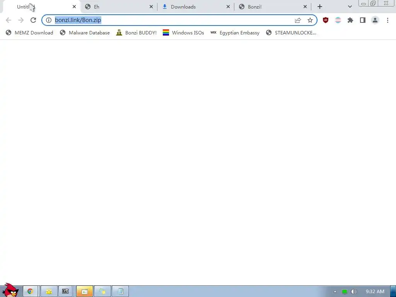Restore down the Chrome window
The height and width of the screenshot is (297, 396).
pyautogui.click(x=373, y=3)
